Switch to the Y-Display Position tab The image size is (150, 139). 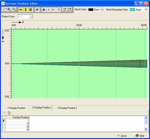coord(16,108)
